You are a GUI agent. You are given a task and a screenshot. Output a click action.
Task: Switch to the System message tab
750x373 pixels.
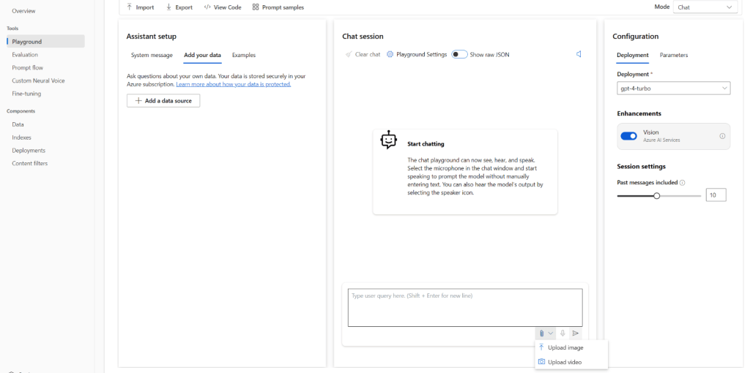coord(152,55)
